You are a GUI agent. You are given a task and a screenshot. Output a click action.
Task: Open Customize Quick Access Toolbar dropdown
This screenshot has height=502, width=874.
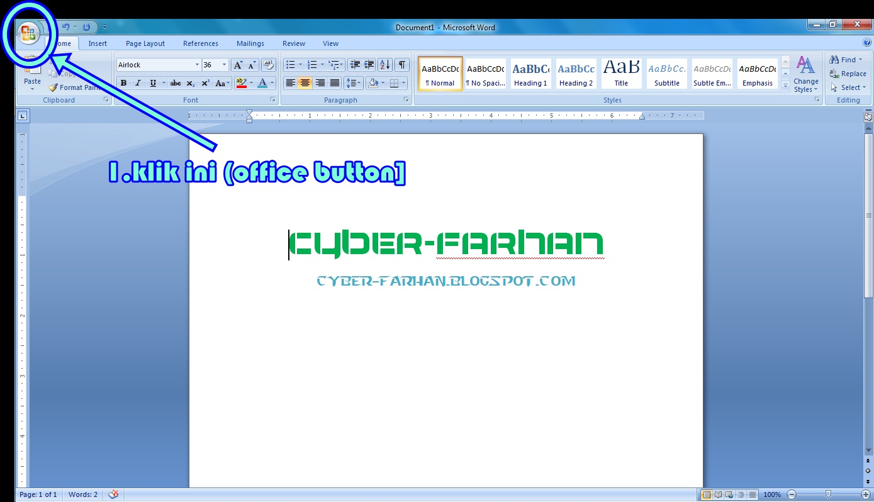[104, 27]
